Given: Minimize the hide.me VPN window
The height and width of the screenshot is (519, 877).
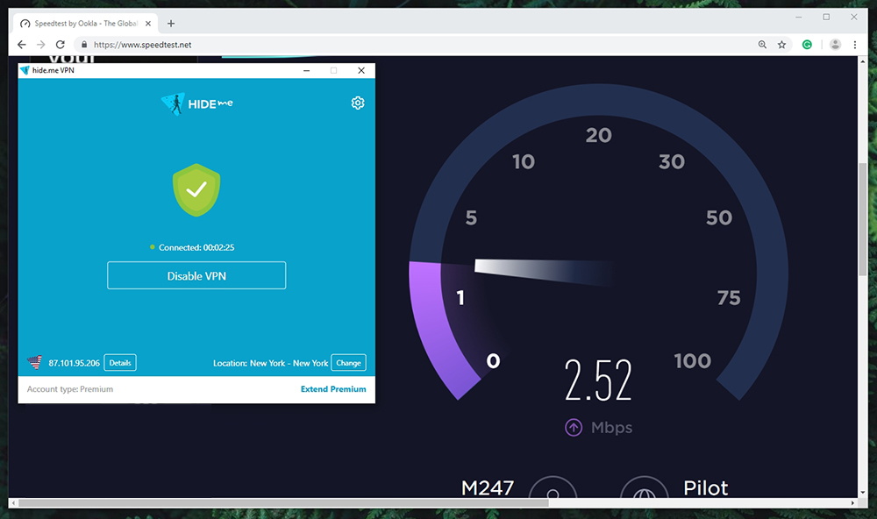Looking at the screenshot, I should coord(306,70).
